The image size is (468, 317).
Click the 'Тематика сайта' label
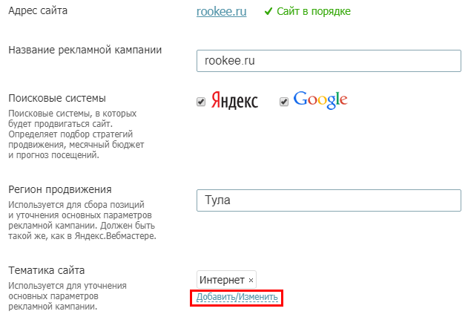tap(47, 270)
